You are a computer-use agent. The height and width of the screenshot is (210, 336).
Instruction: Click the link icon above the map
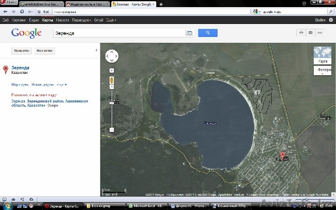320,33
